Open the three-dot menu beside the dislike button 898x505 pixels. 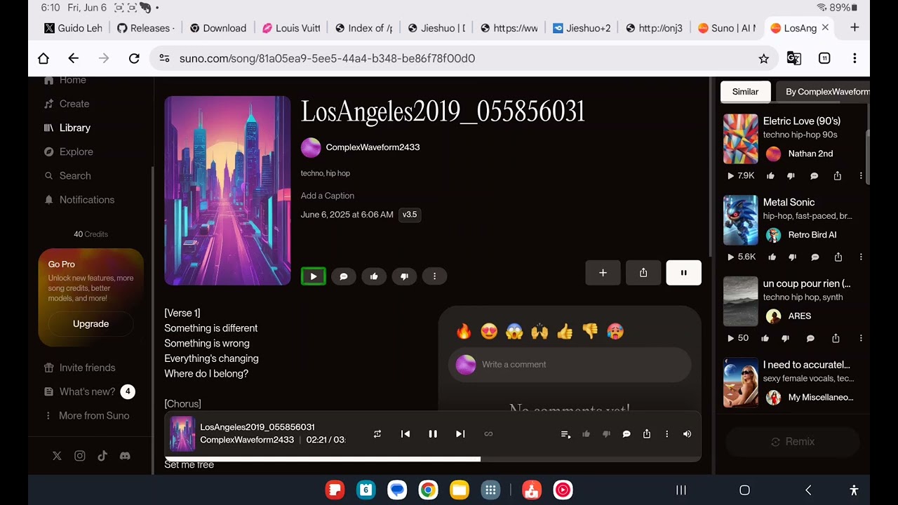pos(434,276)
